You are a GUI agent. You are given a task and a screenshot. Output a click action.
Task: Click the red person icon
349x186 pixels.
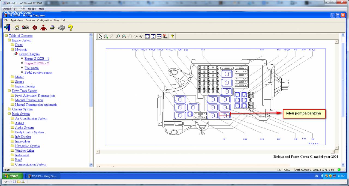click(x=43, y=27)
